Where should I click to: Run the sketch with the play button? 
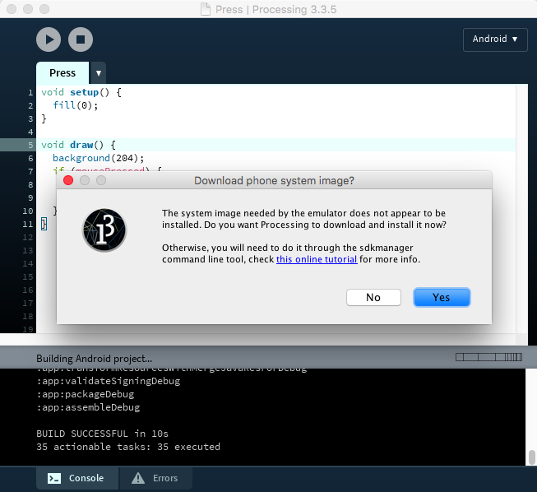[x=49, y=39]
